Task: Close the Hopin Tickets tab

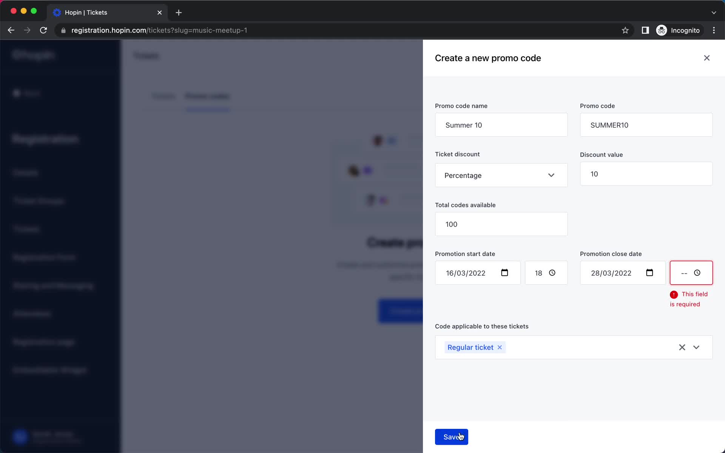Action: [x=159, y=12]
